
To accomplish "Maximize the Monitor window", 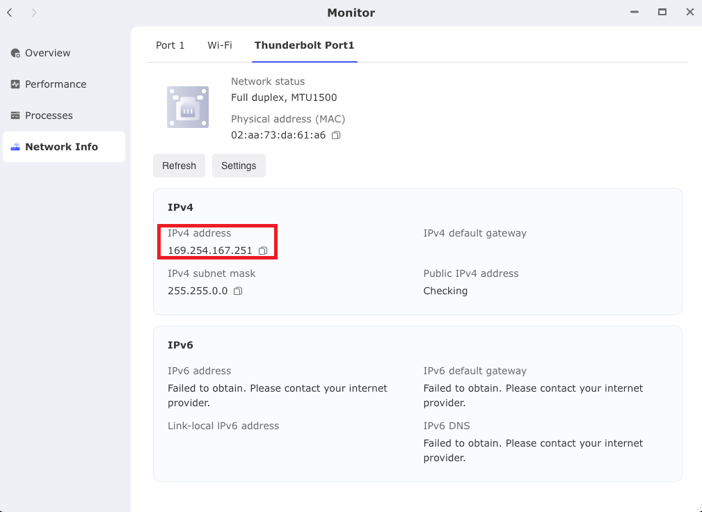I will 662,13.
